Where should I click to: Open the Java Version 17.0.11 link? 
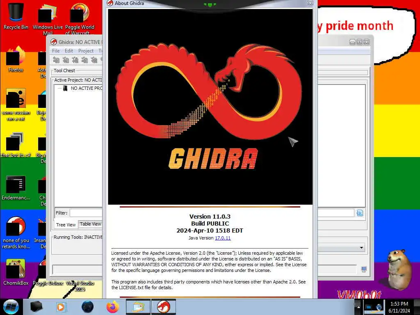coord(223,238)
